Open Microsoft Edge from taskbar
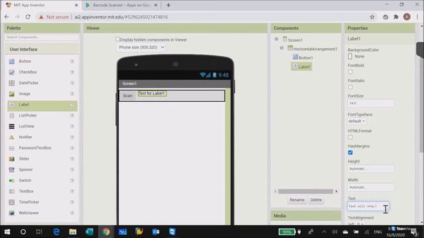The width and height of the screenshot is (424, 238). 56,232
